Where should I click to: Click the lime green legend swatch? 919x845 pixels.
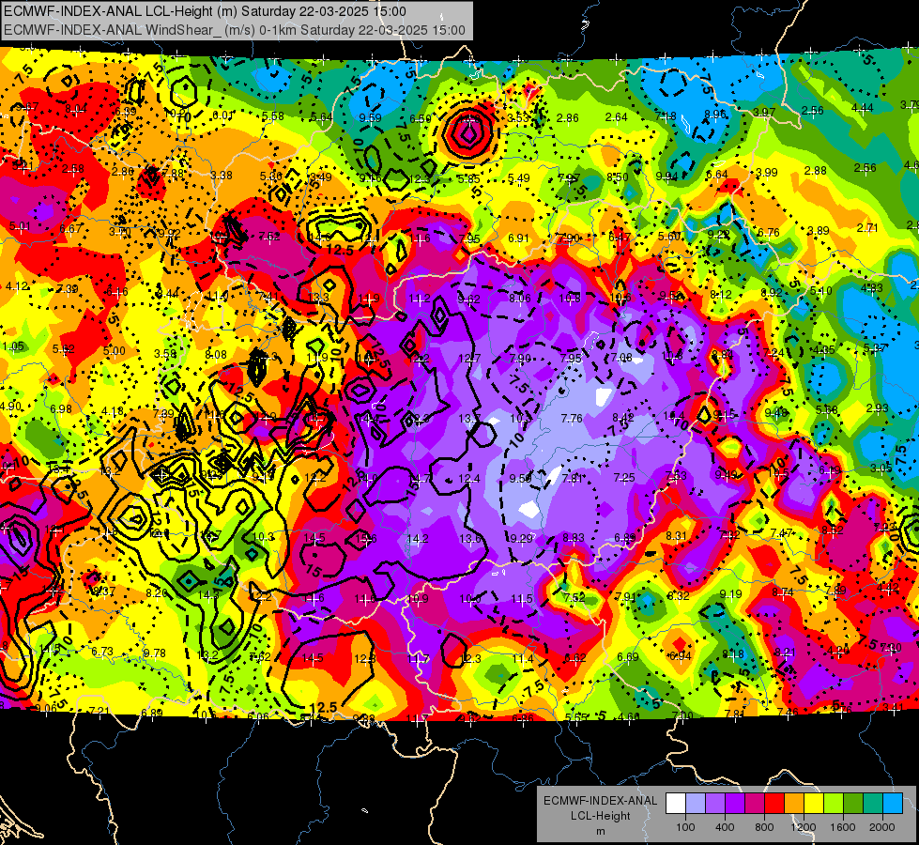coord(834,804)
